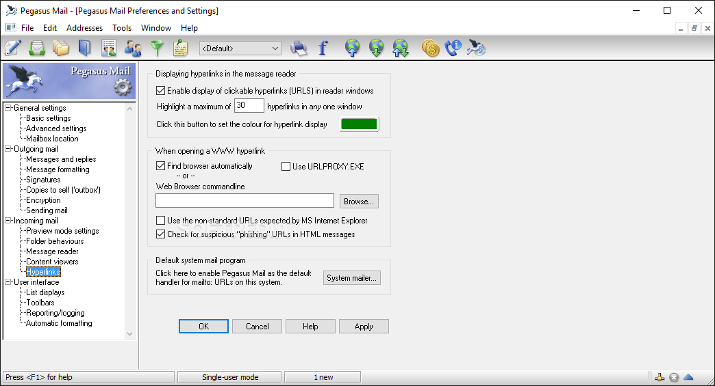Click the green hyperlink colour swatch button

360,124
